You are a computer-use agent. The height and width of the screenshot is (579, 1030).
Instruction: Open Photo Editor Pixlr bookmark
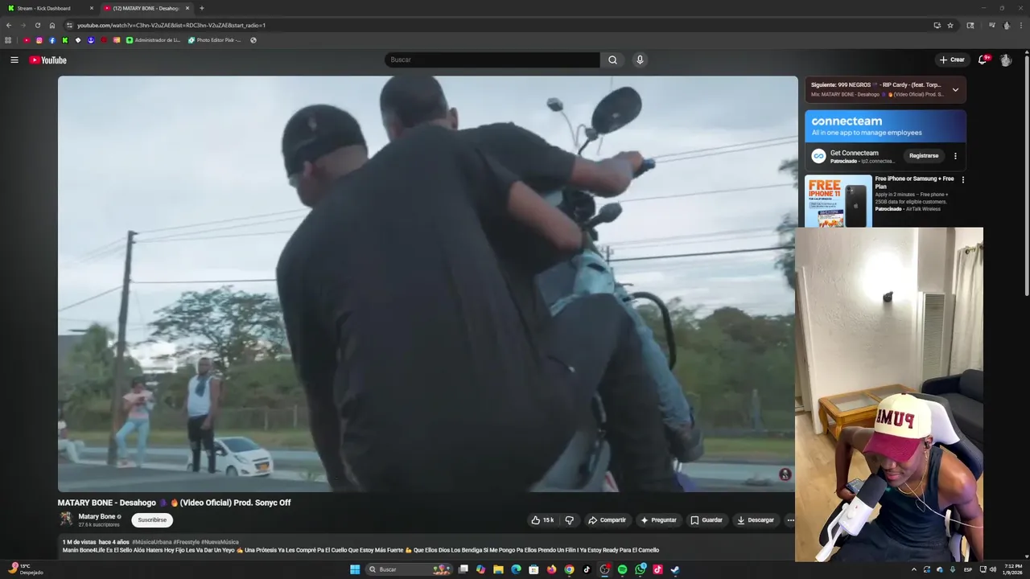215,40
